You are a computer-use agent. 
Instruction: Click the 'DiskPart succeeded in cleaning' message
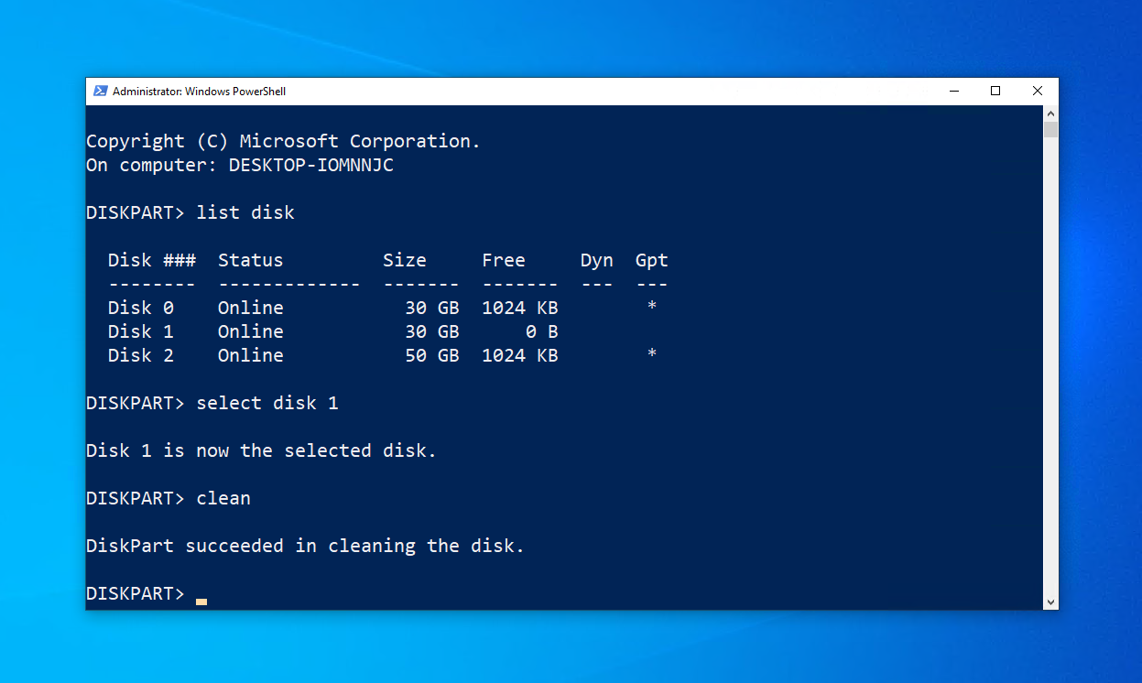305,546
